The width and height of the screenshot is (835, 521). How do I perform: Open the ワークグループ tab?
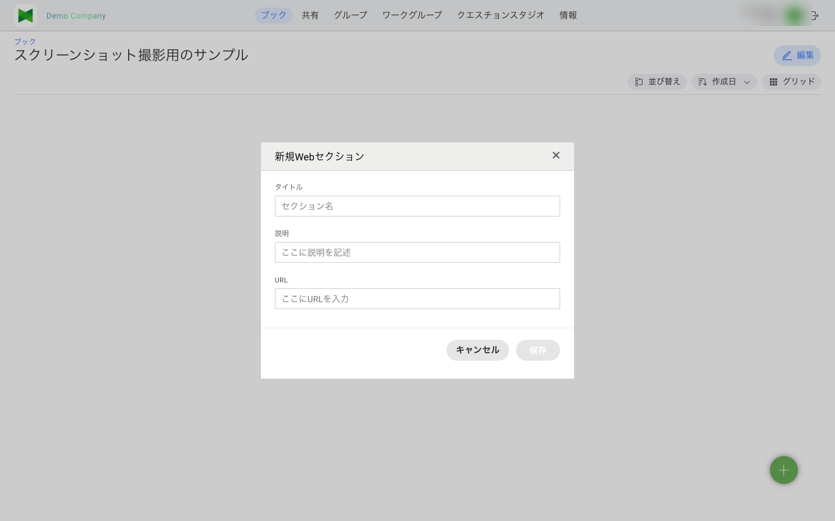(x=412, y=16)
